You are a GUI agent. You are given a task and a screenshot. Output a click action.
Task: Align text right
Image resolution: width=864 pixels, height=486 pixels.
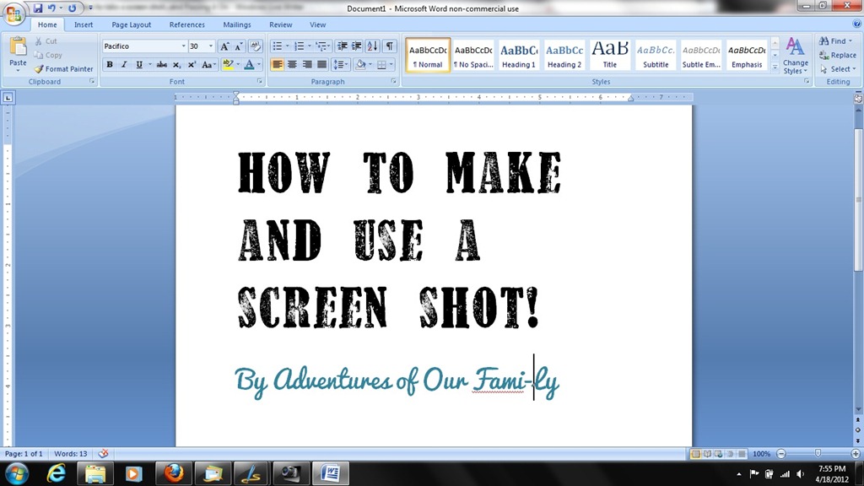pyautogui.click(x=307, y=64)
